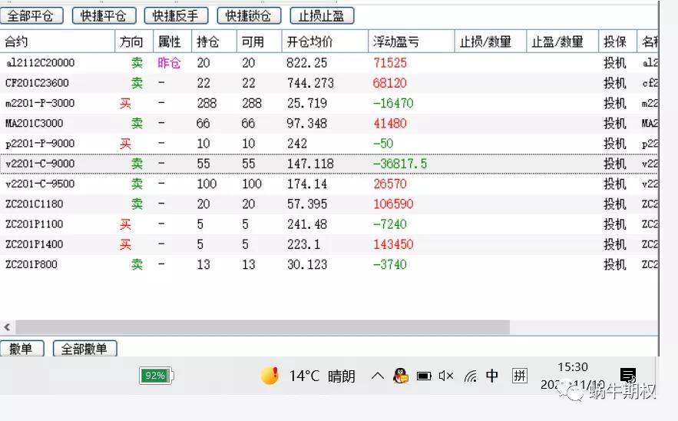This screenshot has width=678, height=421.
Task: Open the Wi-Fi network icon
Action: point(470,376)
